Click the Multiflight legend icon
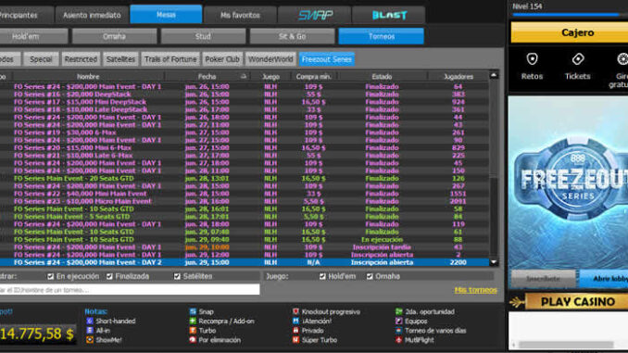628x353 pixels. 399,340
